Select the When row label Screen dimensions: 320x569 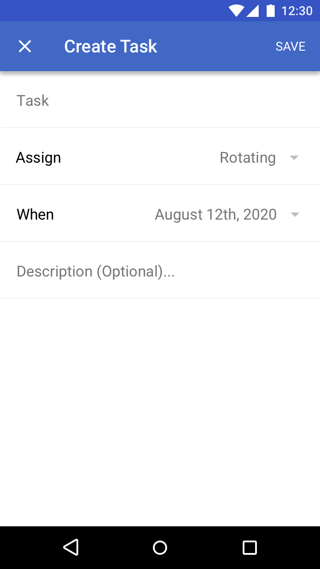pos(35,214)
